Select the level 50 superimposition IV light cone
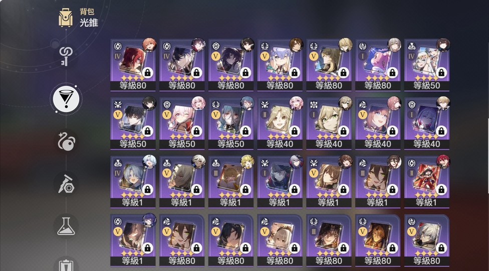Viewport: 489px width, 271px height. pyautogui.click(x=427, y=65)
